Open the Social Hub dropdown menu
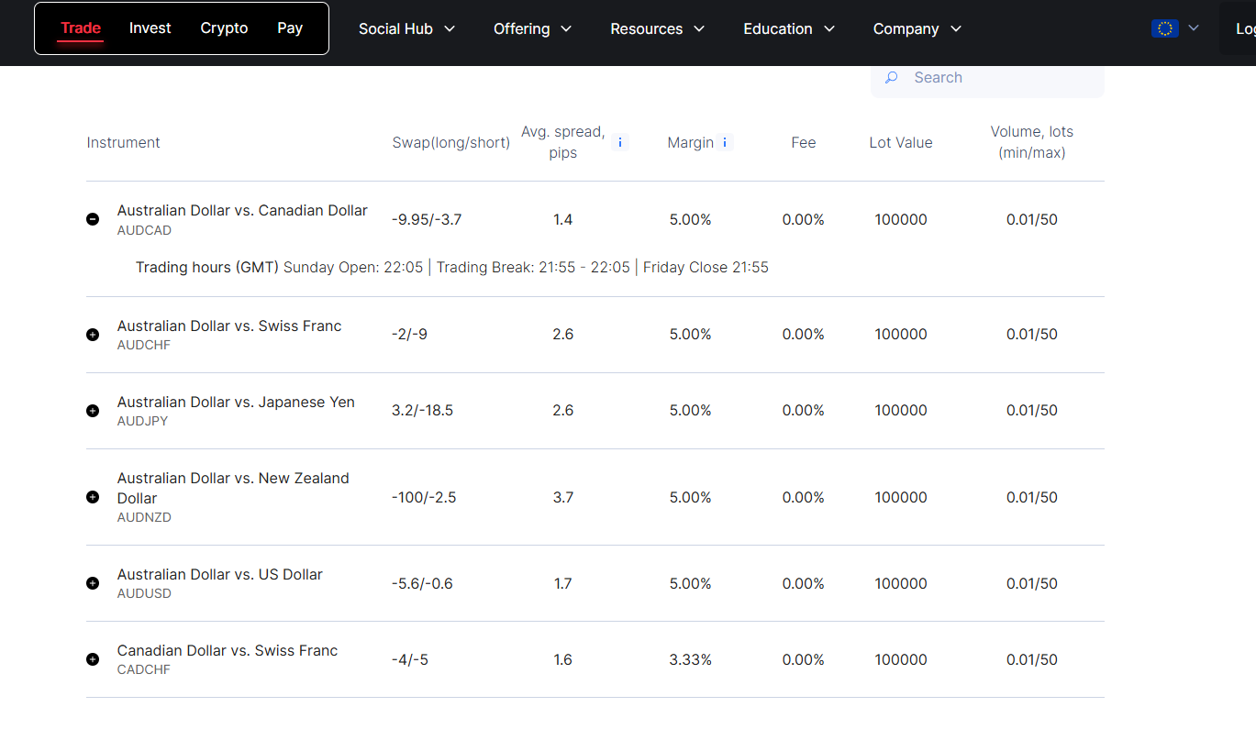 click(406, 28)
